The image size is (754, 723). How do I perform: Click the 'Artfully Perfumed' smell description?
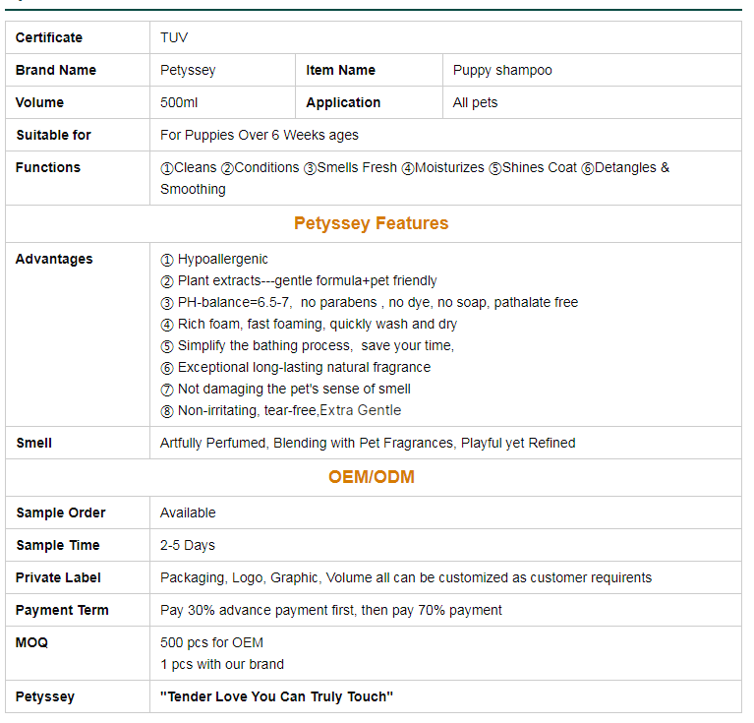[x=368, y=443]
